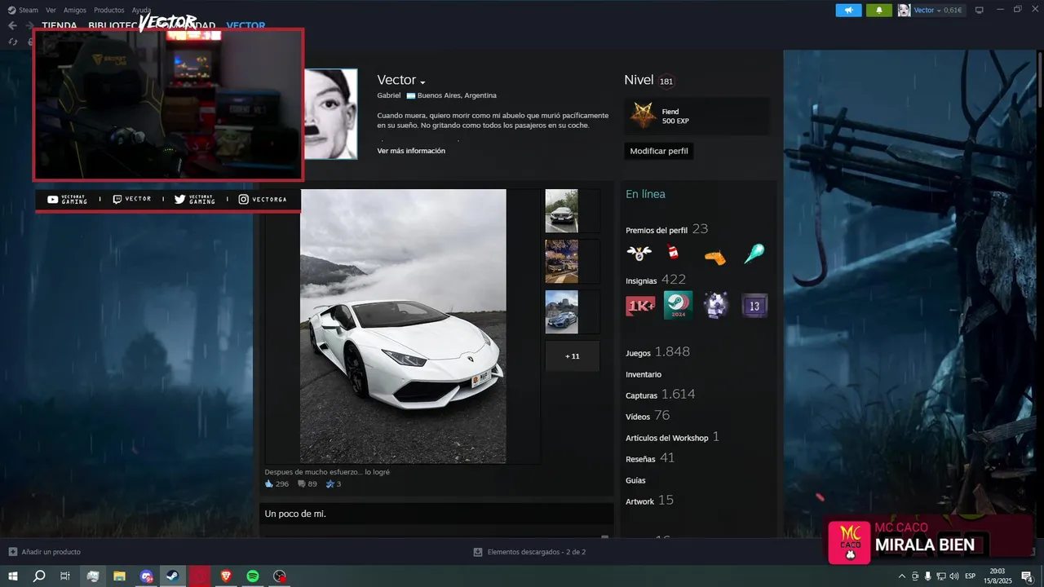
Task: Open Spotify from the taskbar
Action: [x=253, y=576]
